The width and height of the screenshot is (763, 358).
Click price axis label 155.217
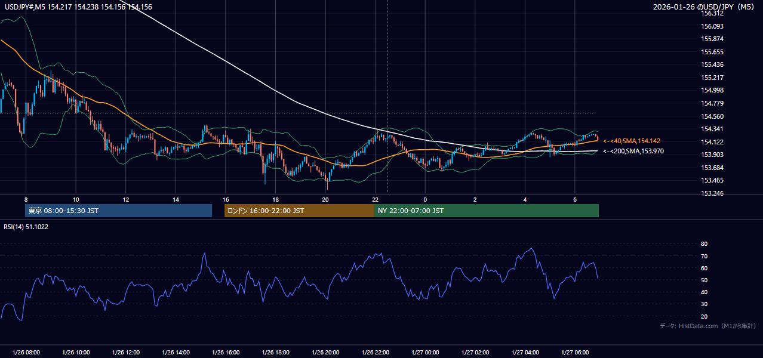(x=712, y=78)
